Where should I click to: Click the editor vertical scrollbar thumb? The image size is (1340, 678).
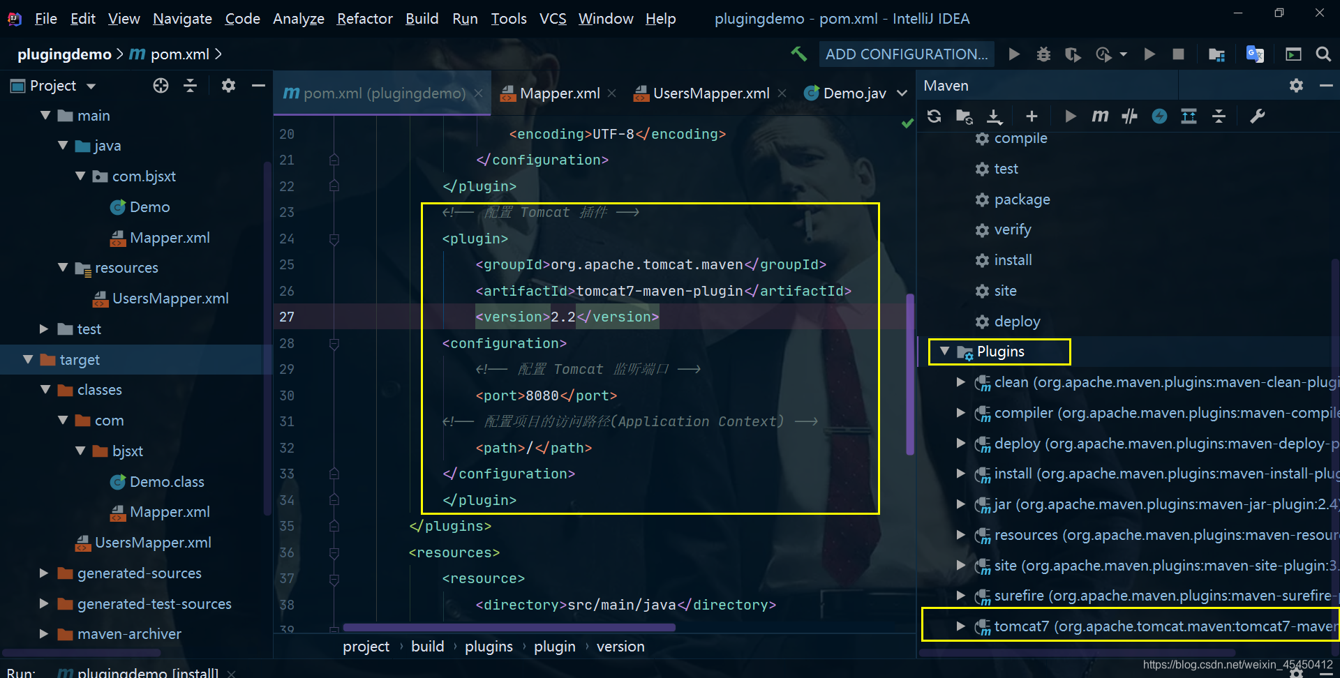tap(910, 375)
